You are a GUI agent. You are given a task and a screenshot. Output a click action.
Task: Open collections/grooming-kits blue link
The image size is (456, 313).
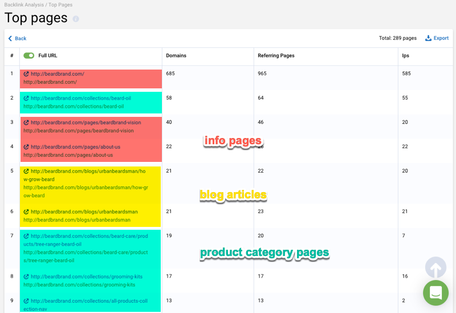tap(87, 277)
